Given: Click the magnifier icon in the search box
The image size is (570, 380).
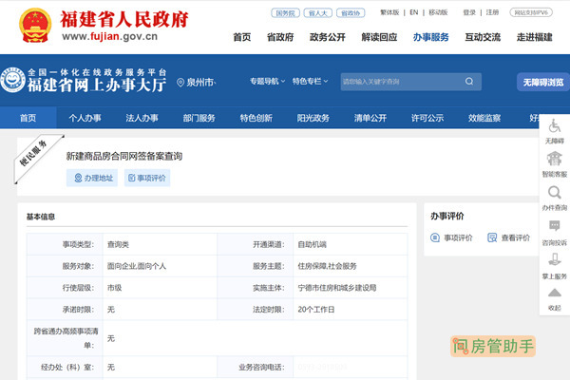Looking at the screenshot, I should (469, 82).
